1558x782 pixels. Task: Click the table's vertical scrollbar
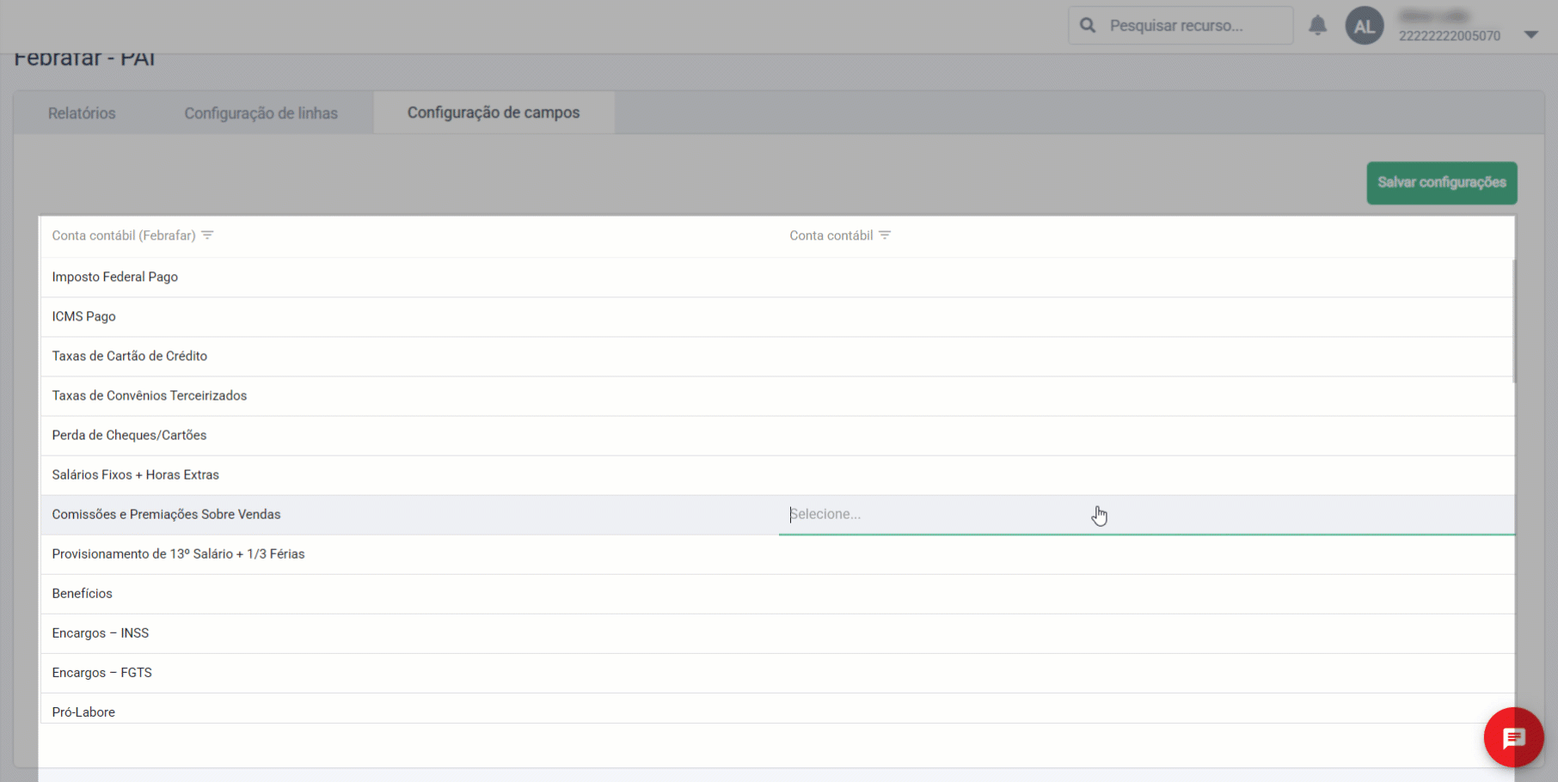(x=1512, y=322)
